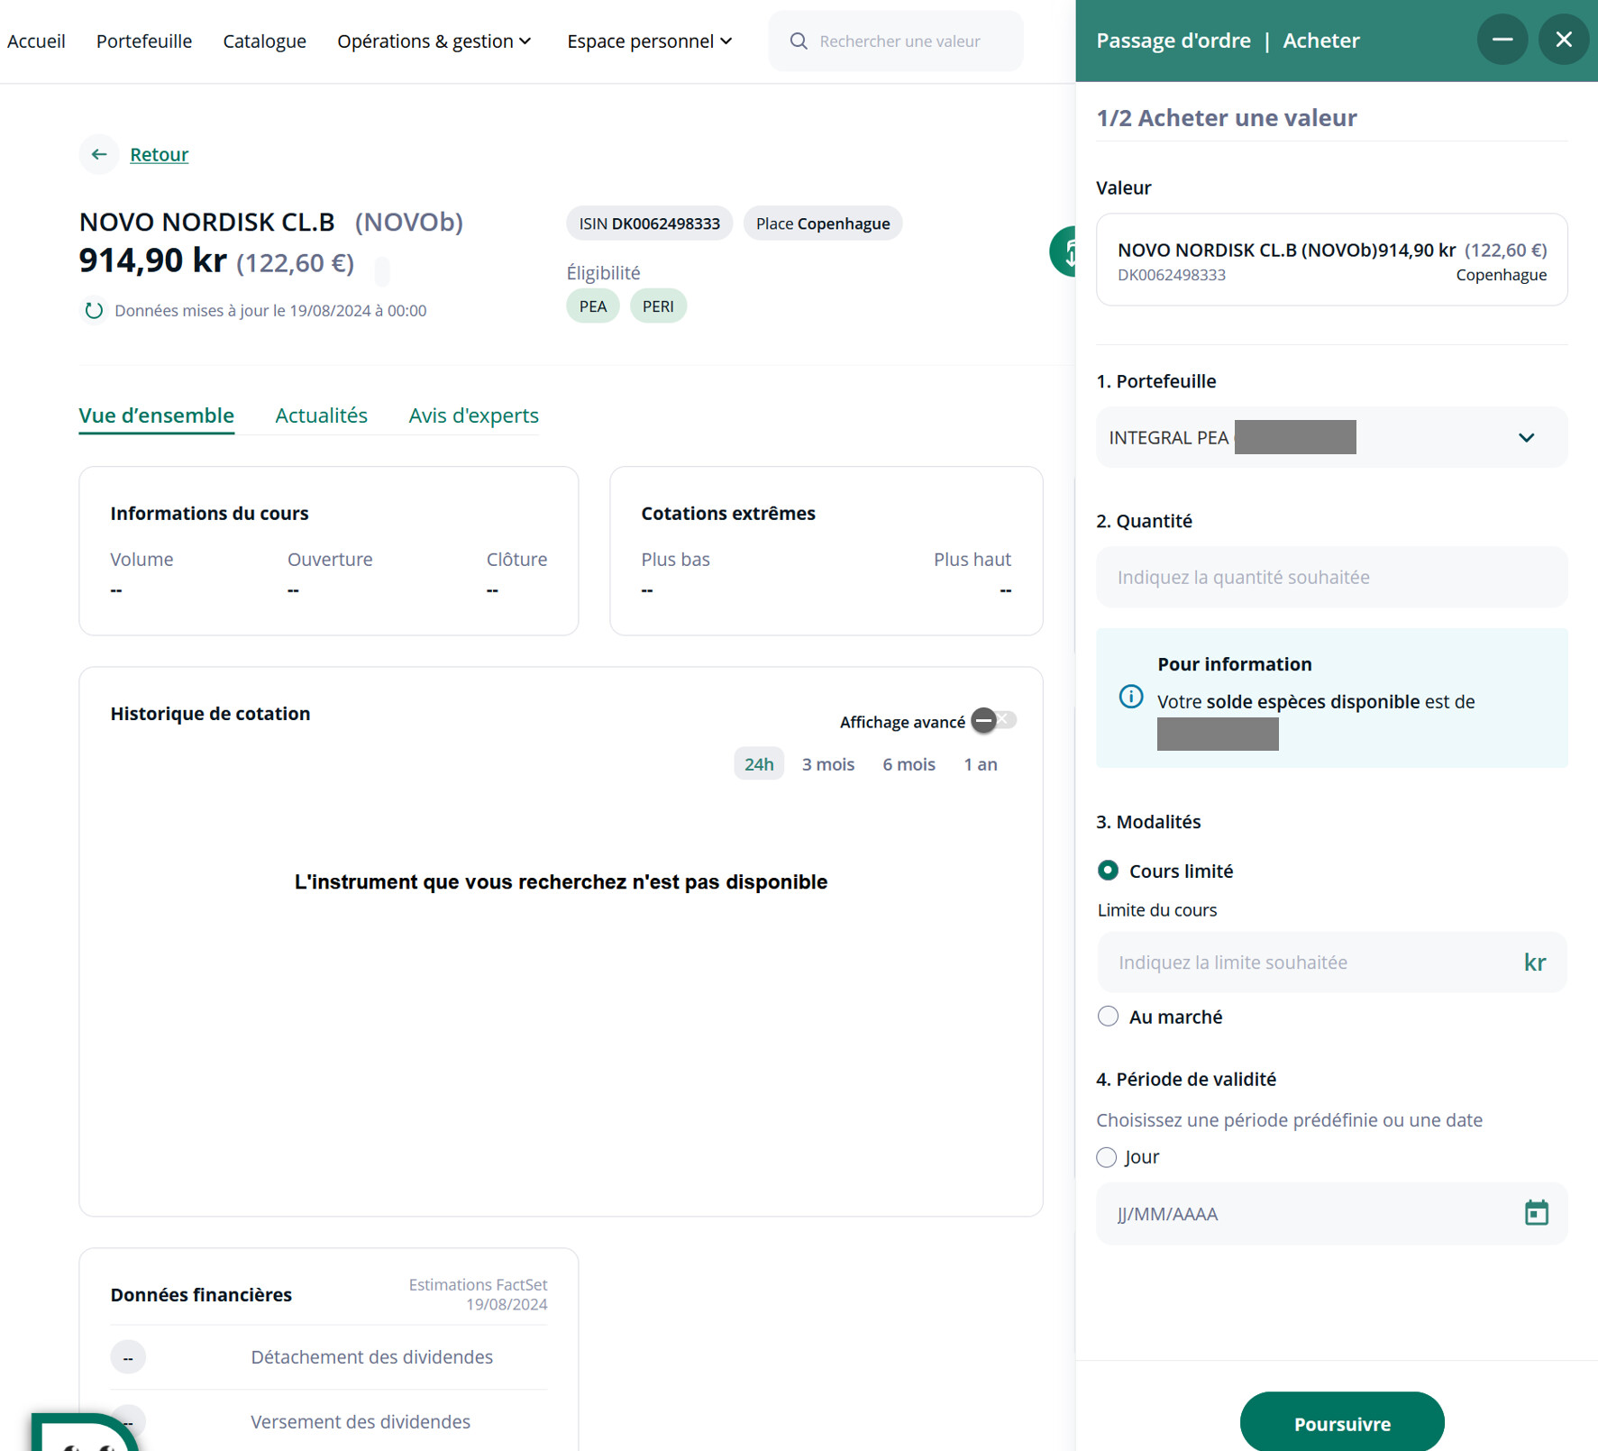Select the 3 mois chart period
Image resolution: width=1598 pixels, height=1451 pixels.
[827, 764]
